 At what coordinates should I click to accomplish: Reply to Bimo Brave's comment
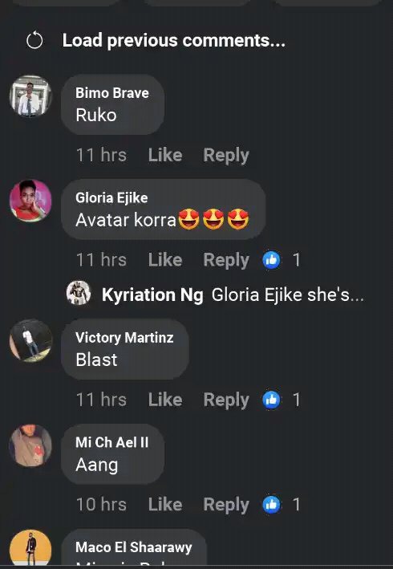point(226,156)
